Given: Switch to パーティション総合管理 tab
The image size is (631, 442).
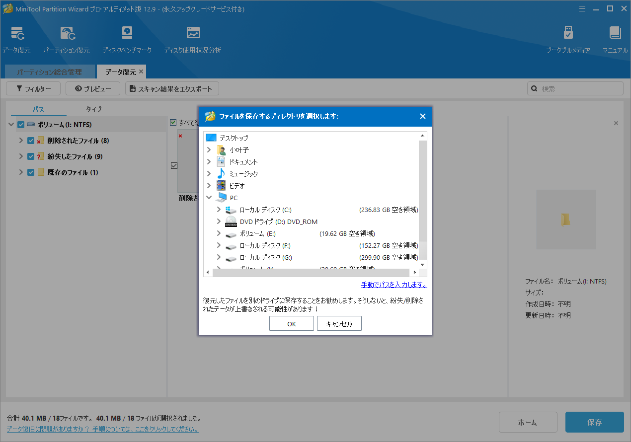Looking at the screenshot, I should 50,72.
